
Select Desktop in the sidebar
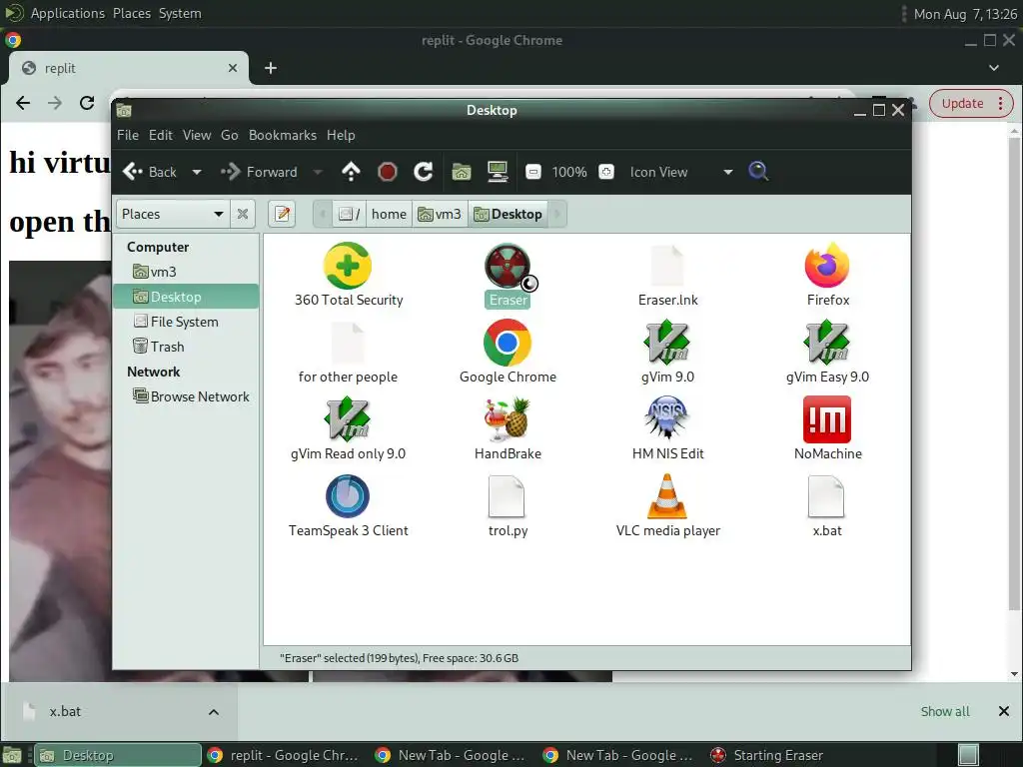click(186, 297)
